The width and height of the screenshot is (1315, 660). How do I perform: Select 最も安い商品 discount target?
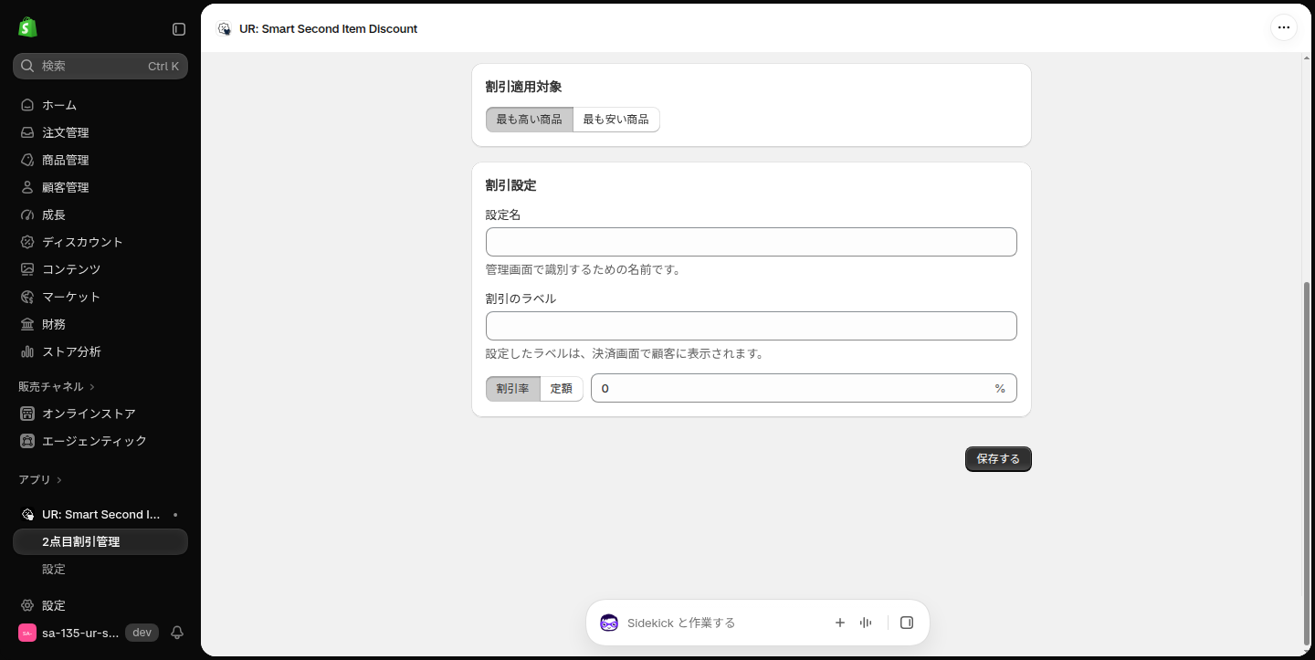(x=616, y=120)
